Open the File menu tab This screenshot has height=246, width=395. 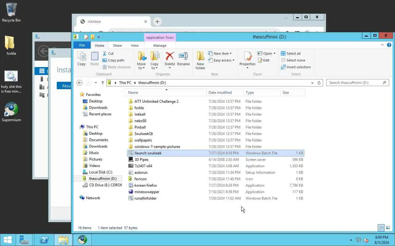82,45
